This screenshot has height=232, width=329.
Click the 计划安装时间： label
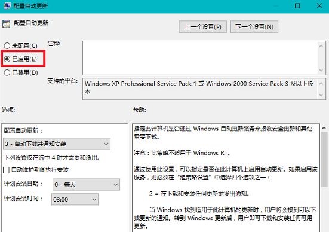tap(23, 199)
